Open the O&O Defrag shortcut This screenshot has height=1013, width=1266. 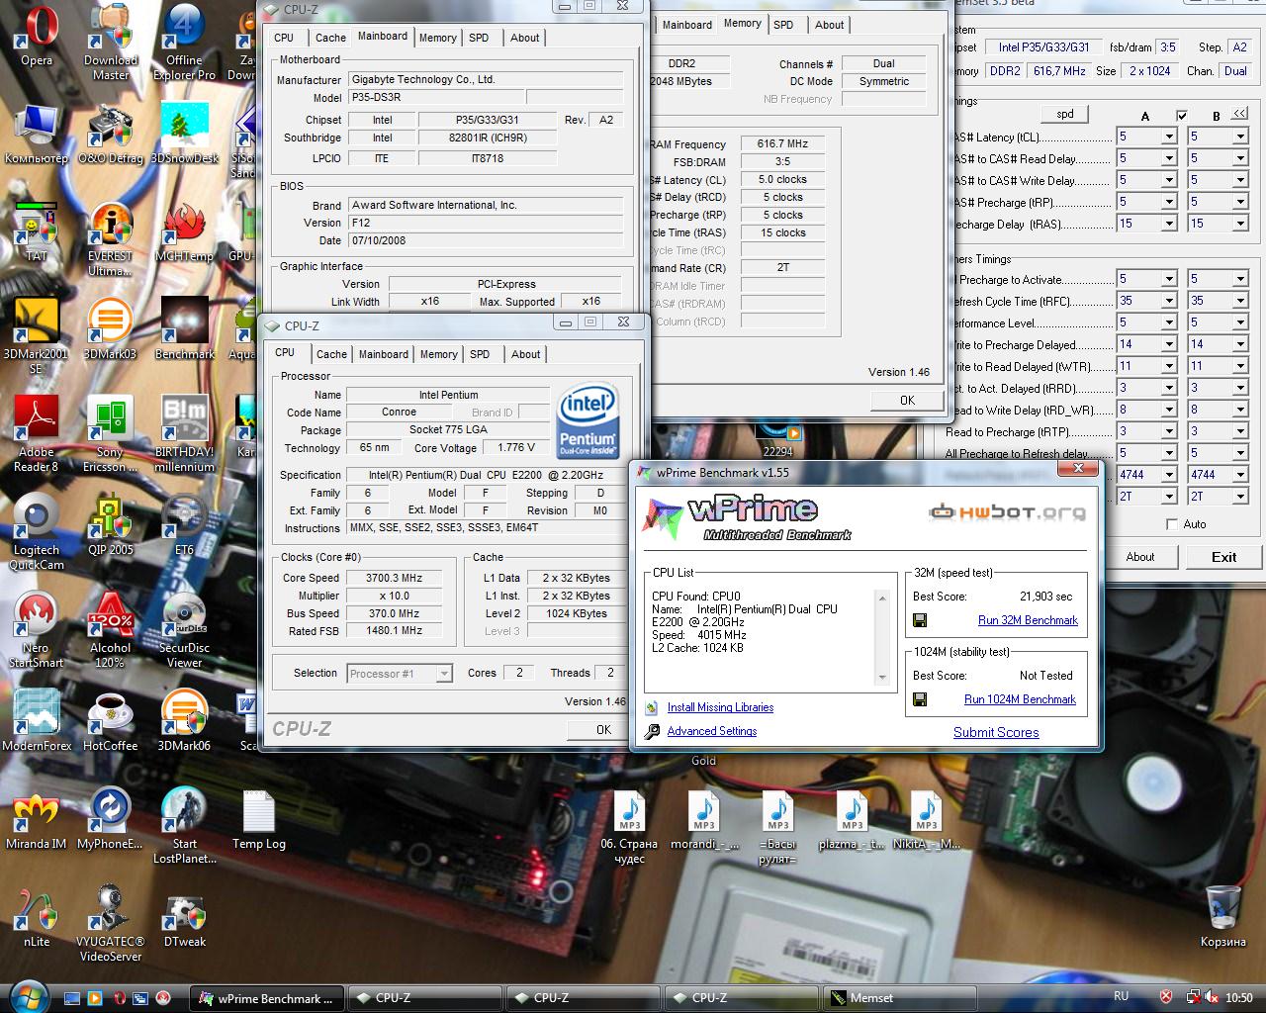coord(110,134)
